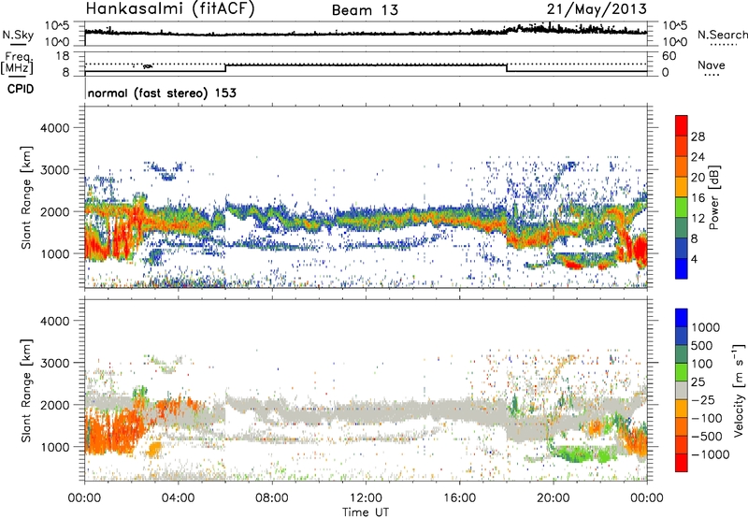The image size is (748, 518).
Task: Click the Beam 13 label
Action: (365, 10)
